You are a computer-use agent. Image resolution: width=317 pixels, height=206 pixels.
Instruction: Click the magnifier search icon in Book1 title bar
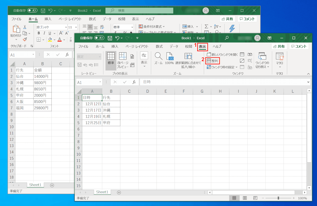click(227, 38)
